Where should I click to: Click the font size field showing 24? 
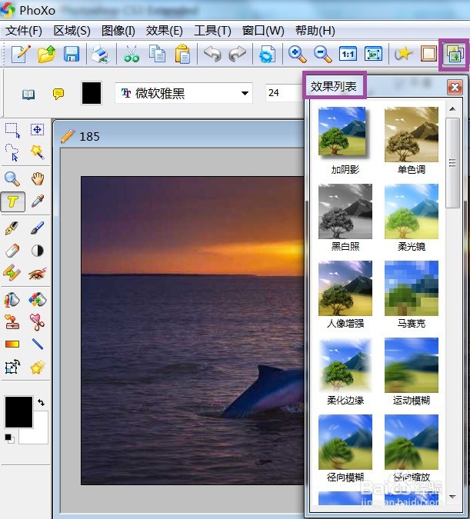[x=284, y=93]
